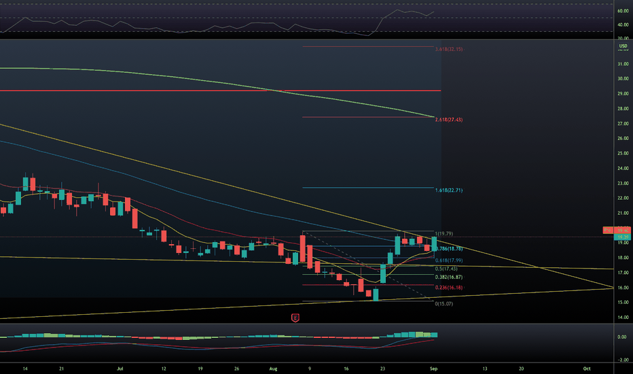Click the Sep label on time axis
This screenshot has height=374, width=633.
pyautogui.click(x=433, y=369)
